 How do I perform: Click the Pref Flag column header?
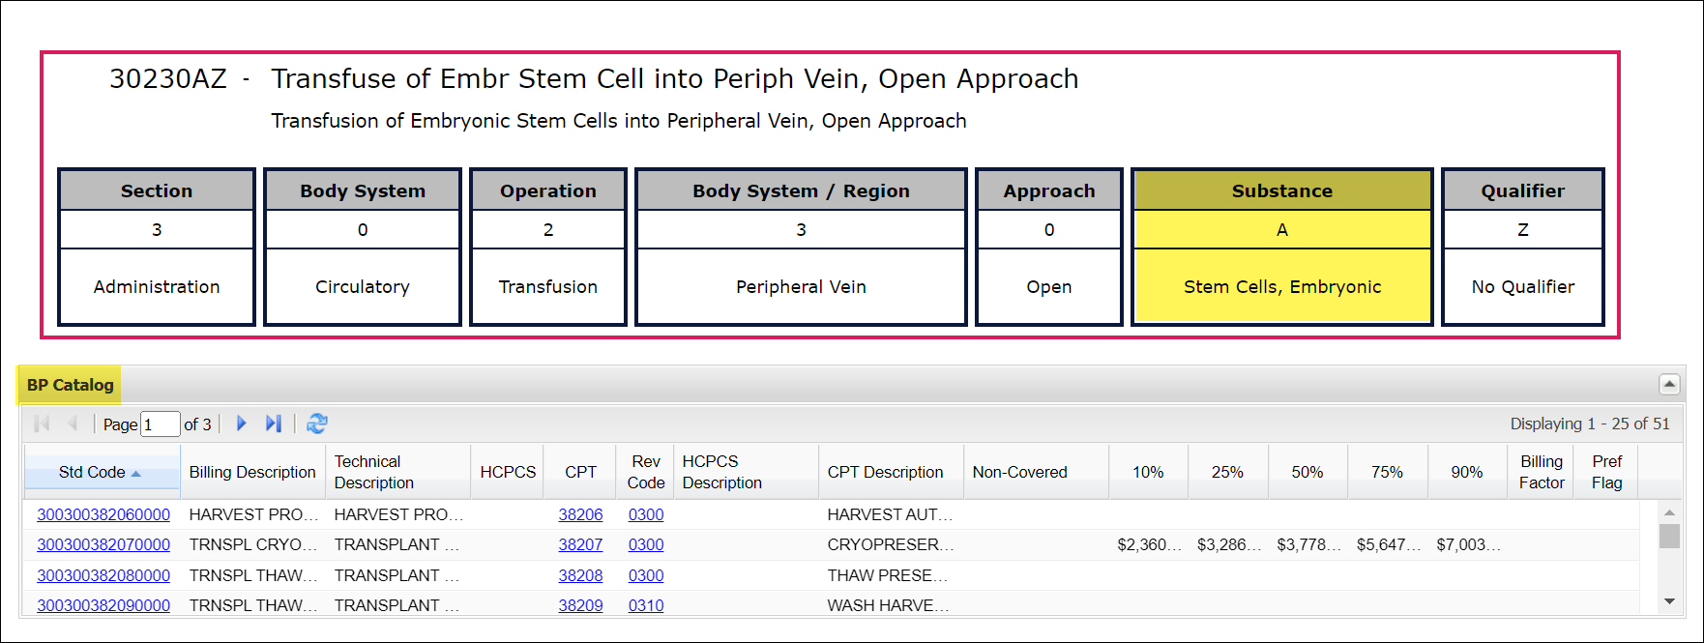1606,472
